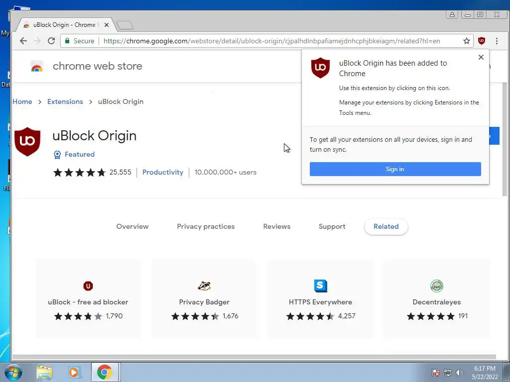Viewport: 510px width, 382px height.
Task: Open the Windows Start orb
Action: pyautogui.click(x=13, y=372)
